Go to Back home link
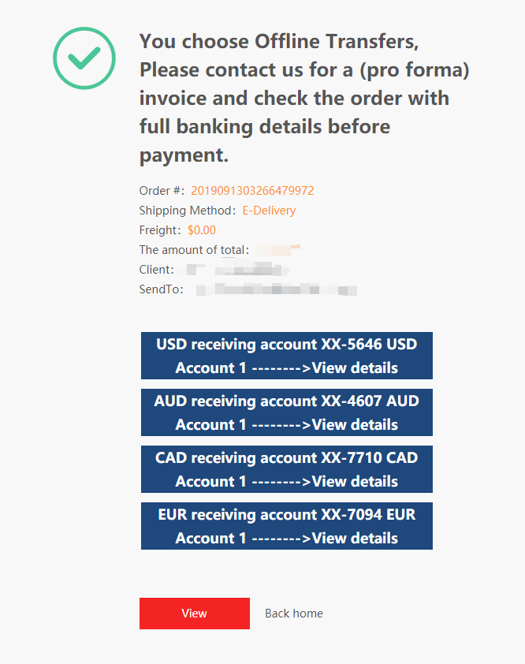 294,614
